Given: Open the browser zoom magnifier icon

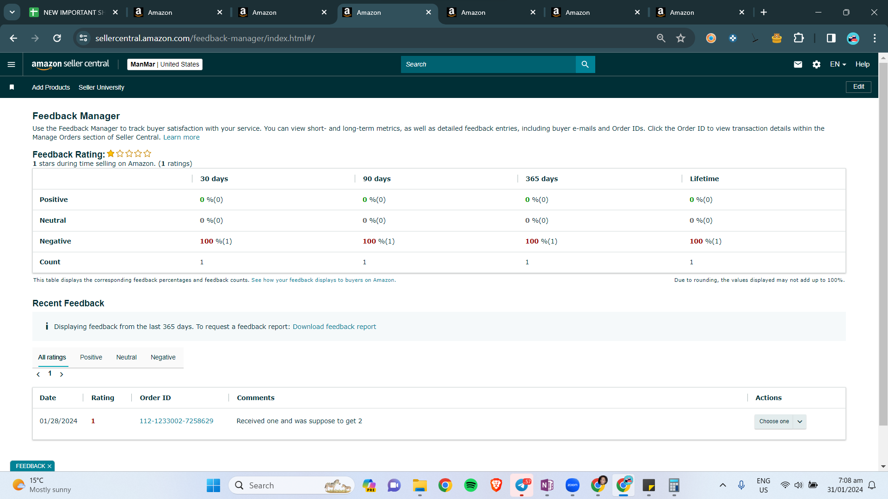Looking at the screenshot, I should coord(661,38).
